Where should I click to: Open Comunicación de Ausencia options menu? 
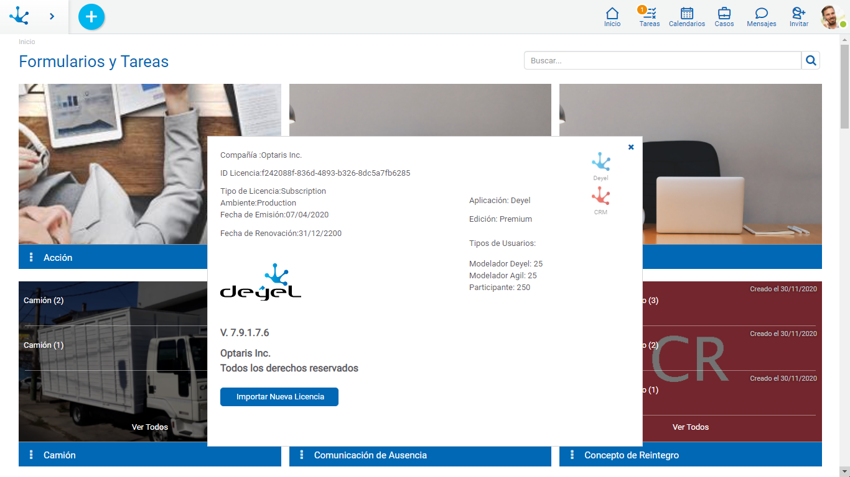click(302, 455)
